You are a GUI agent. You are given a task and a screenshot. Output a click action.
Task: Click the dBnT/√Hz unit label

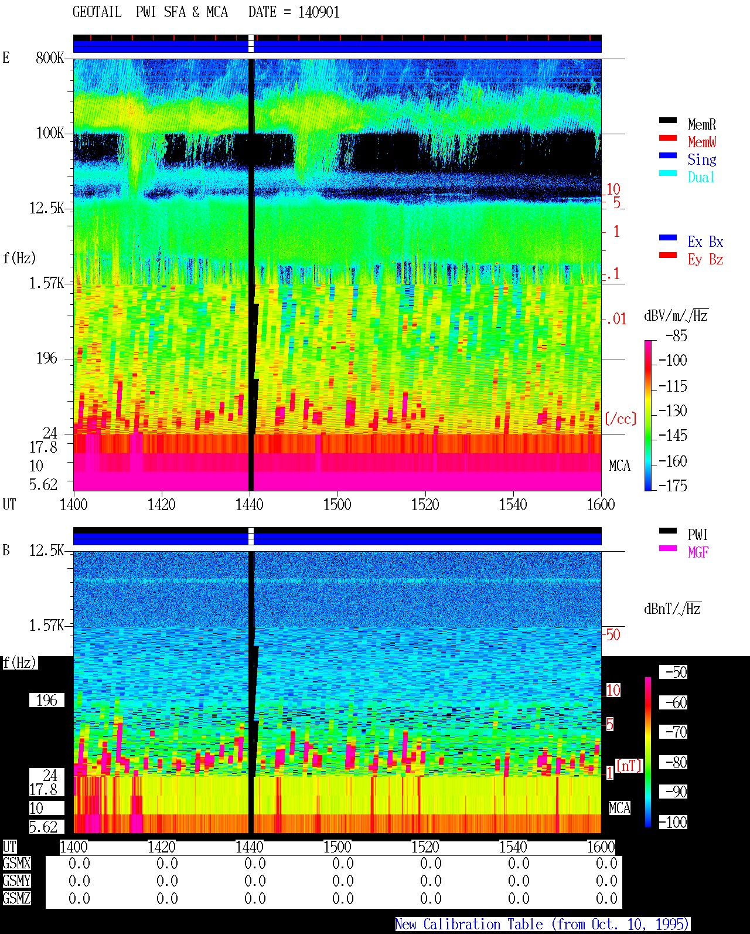click(673, 609)
